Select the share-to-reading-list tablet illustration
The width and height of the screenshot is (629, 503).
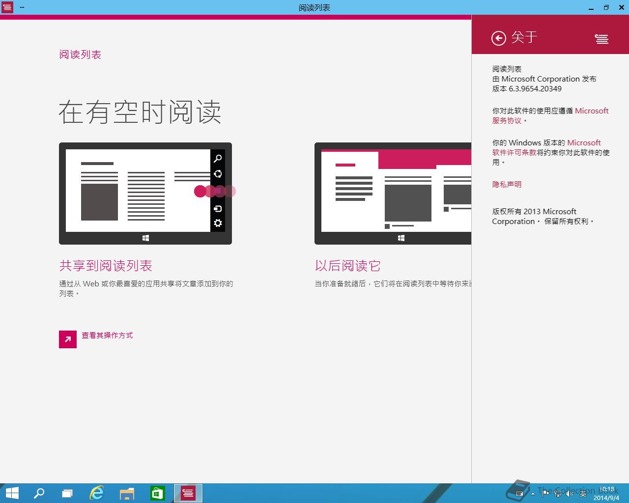tap(145, 194)
